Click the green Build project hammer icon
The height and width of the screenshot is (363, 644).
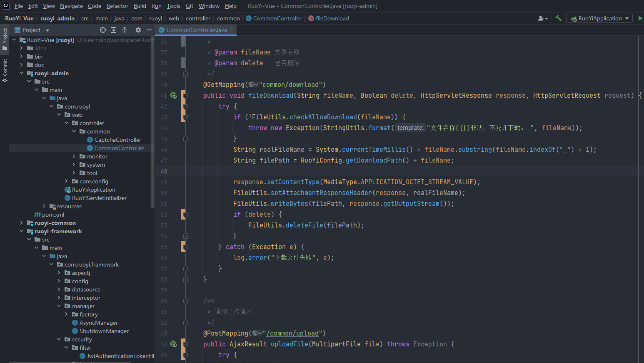558,18
